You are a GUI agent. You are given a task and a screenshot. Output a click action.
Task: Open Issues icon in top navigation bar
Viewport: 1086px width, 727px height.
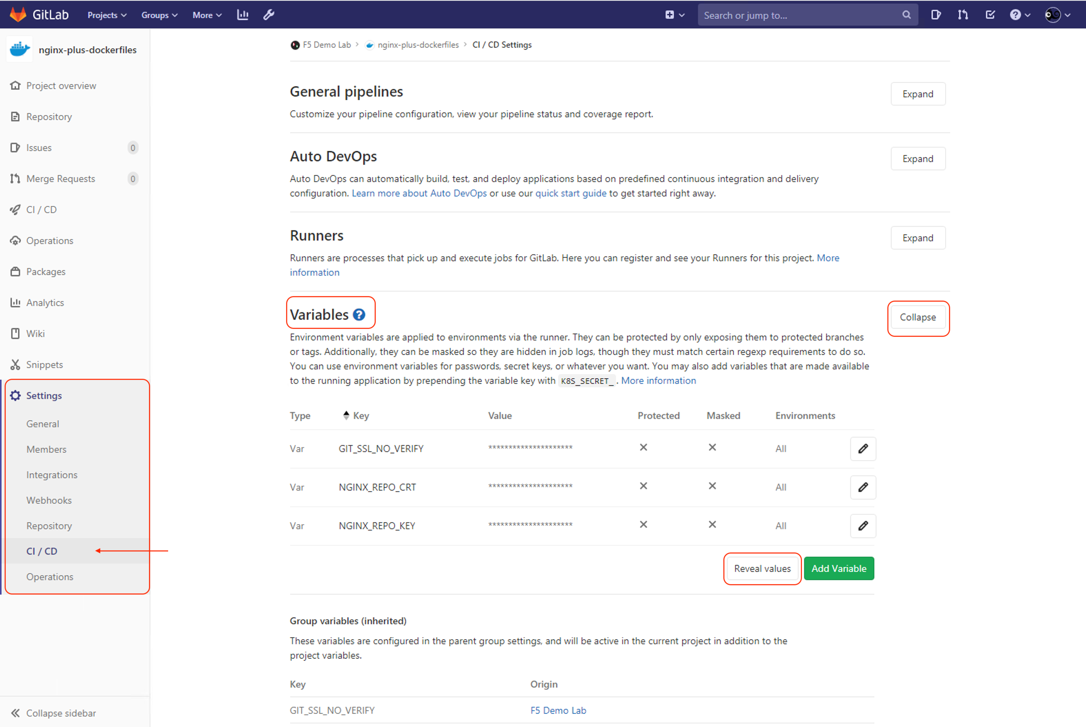(x=936, y=15)
